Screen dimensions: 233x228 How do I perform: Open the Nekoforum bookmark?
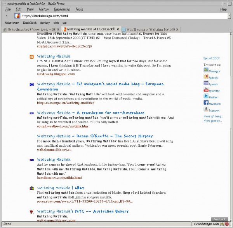pos(12,23)
